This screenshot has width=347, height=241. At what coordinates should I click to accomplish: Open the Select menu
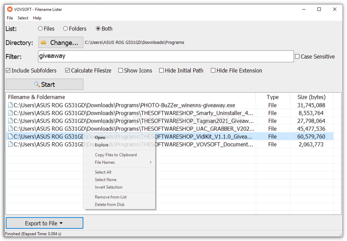click(x=23, y=18)
